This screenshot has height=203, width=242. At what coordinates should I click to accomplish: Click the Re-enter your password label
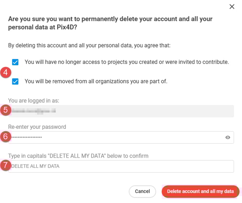click(x=37, y=127)
